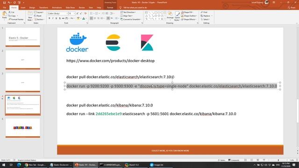The width and height of the screenshot is (299, 168).
Task: Justify the text
Action: 102,18
